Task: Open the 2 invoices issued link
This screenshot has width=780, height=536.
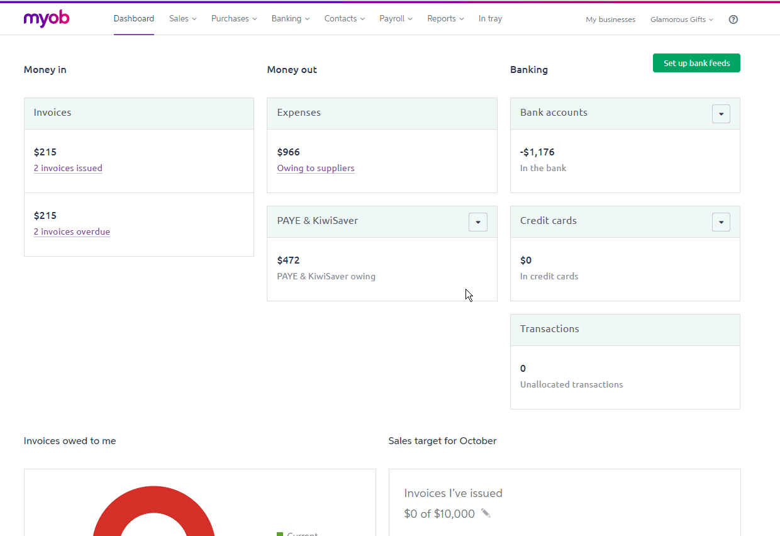Action: [x=68, y=168]
